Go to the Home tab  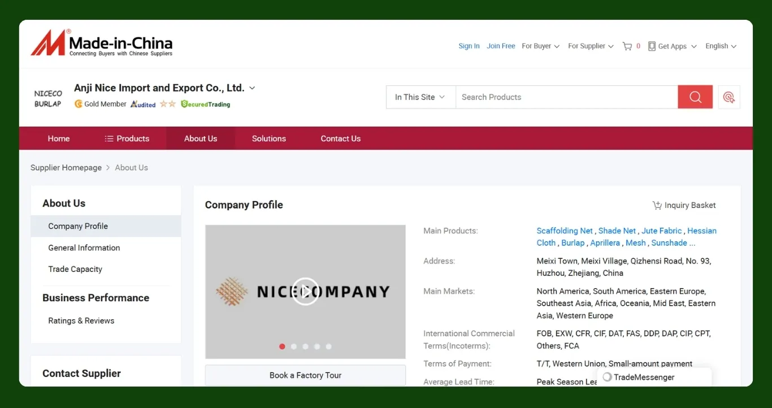(59, 138)
